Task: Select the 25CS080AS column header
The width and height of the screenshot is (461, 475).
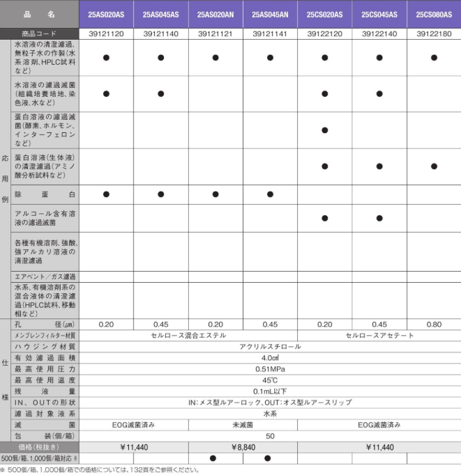Action: 434,14
